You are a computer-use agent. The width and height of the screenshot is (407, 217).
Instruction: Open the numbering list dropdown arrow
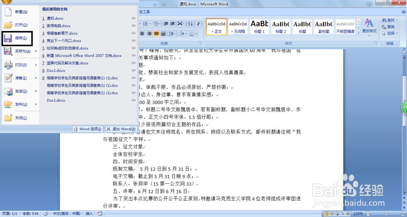[150, 24]
